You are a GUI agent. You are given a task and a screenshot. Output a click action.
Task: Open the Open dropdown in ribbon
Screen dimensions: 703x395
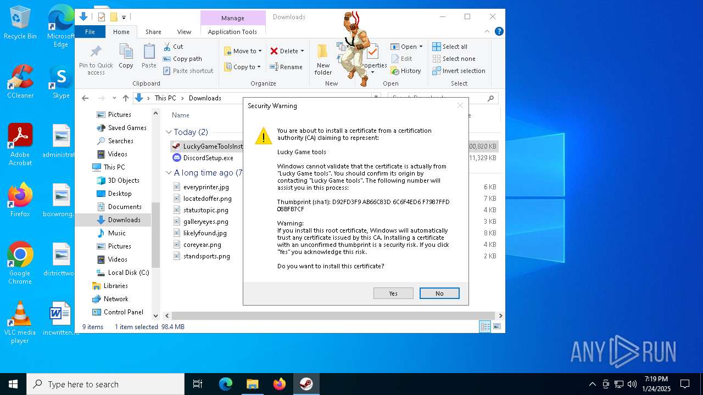(x=407, y=47)
